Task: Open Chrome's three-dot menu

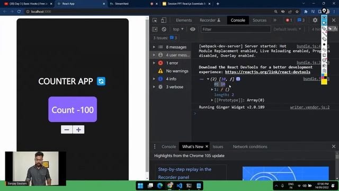Action: click(x=334, y=12)
